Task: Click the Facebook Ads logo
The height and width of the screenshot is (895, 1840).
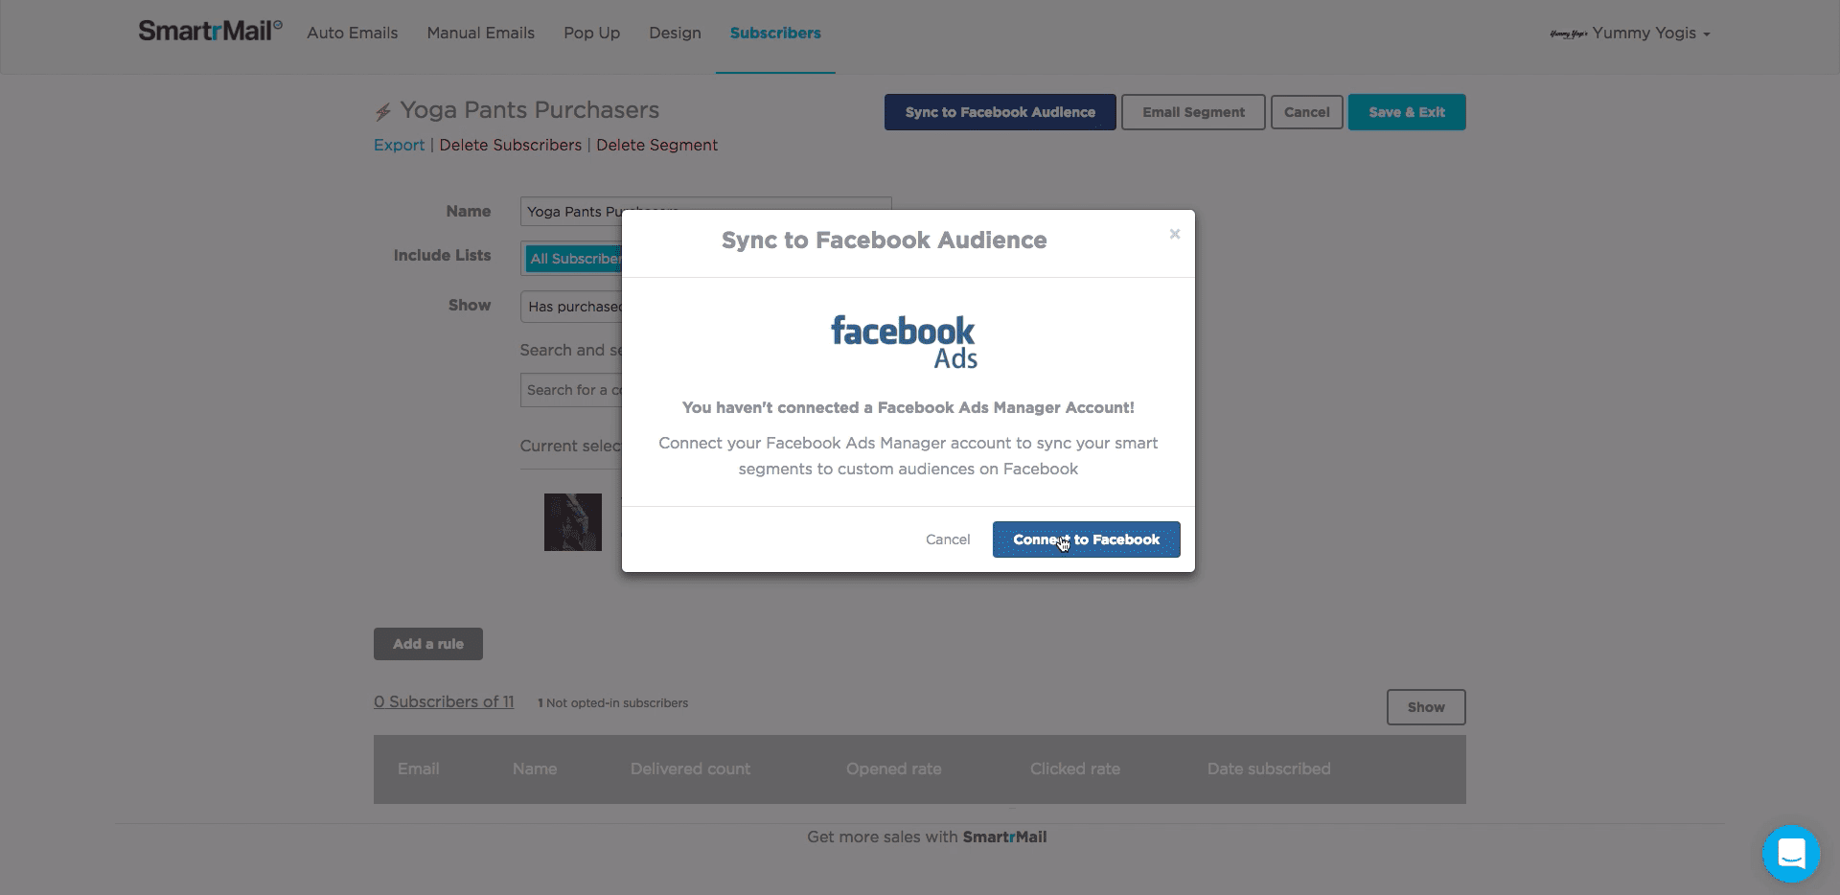Action: coord(904,342)
